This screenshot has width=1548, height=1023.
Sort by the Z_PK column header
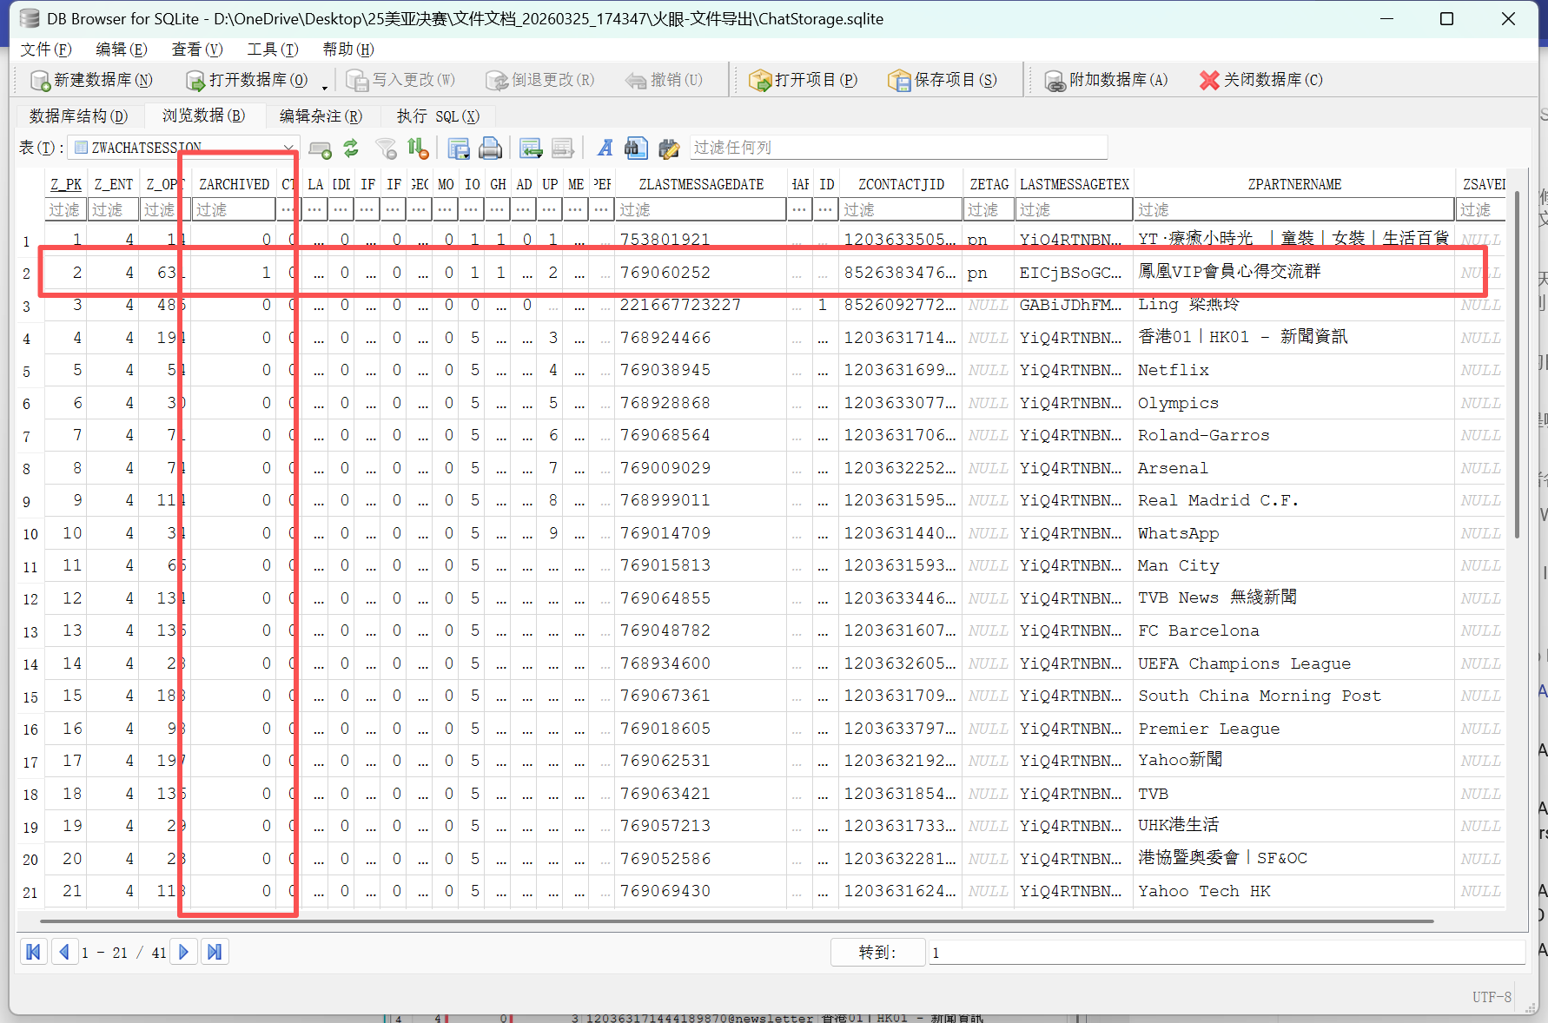(x=66, y=184)
